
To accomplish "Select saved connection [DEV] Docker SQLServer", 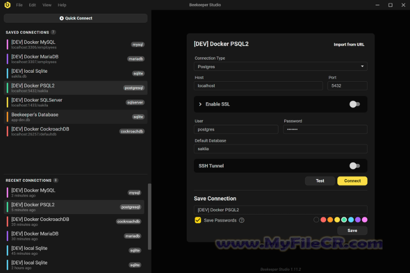I will click(76, 102).
